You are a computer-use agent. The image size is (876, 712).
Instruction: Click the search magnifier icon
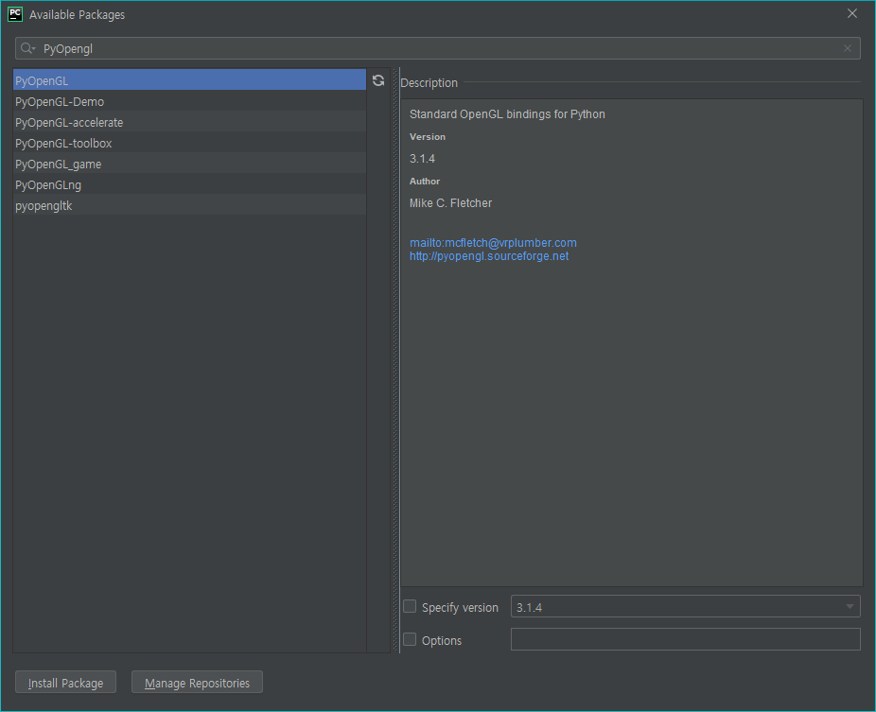(26, 48)
